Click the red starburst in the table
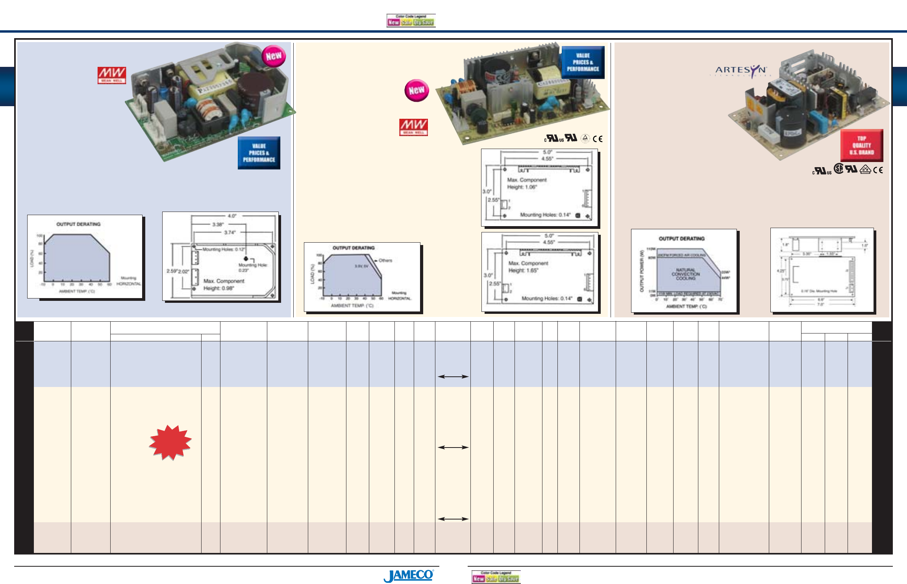This screenshot has height=584, width=907. 170,442
